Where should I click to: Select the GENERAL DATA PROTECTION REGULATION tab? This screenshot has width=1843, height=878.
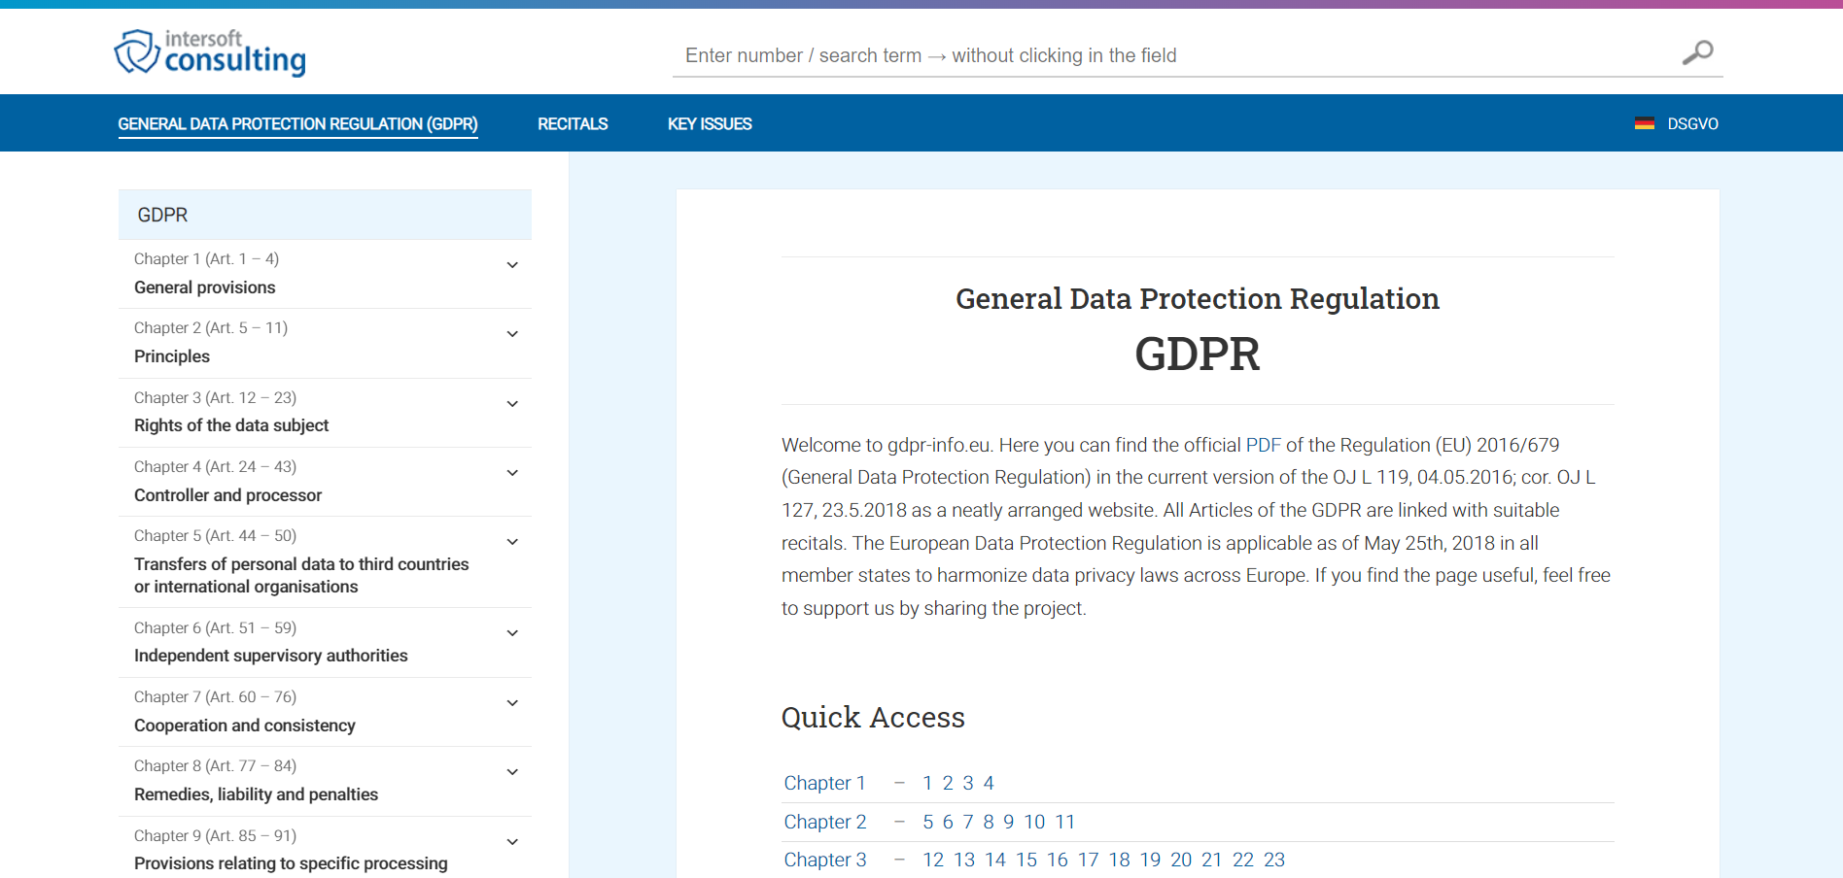297,123
